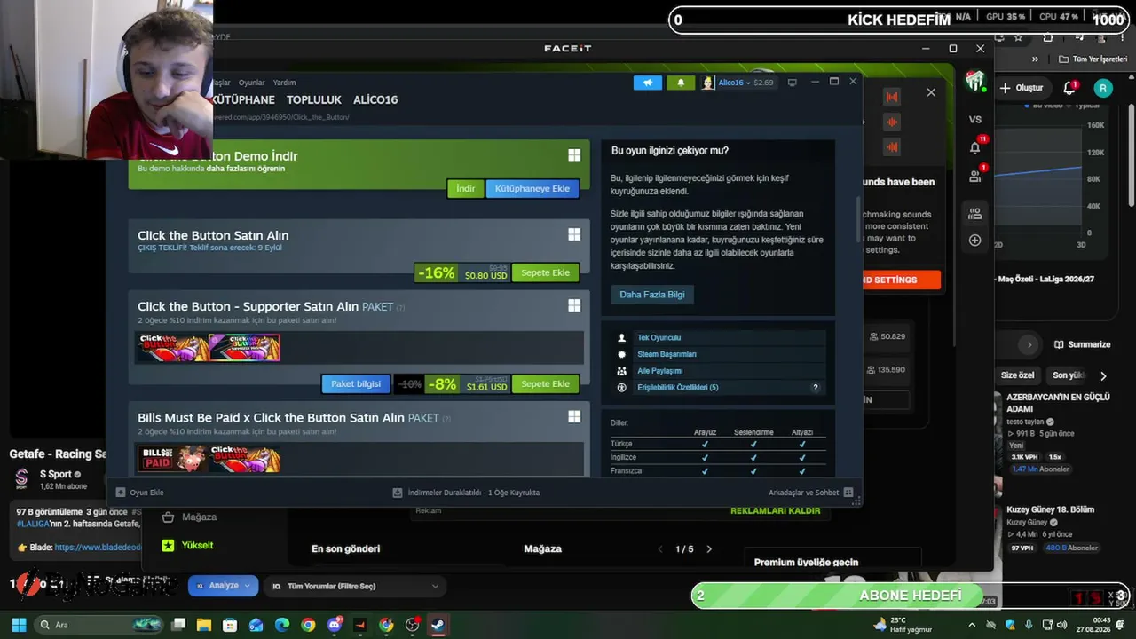The image size is (1136, 639).
Task: Open the Windows Start menu
Action: click(x=19, y=625)
